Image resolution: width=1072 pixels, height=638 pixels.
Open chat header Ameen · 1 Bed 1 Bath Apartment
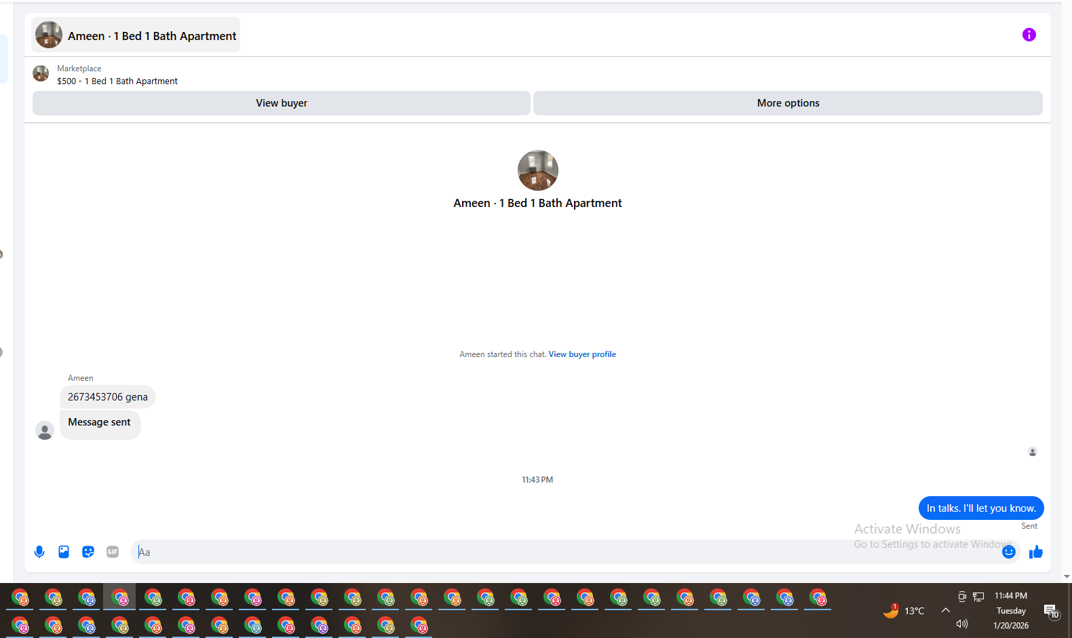pyautogui.click(x=136, y=35)
